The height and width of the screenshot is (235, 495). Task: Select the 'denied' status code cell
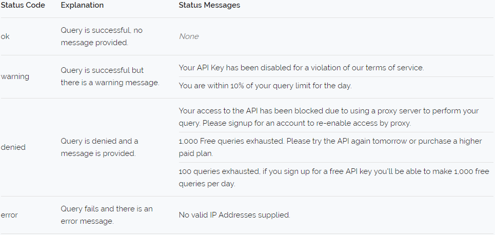coord(13,147)
